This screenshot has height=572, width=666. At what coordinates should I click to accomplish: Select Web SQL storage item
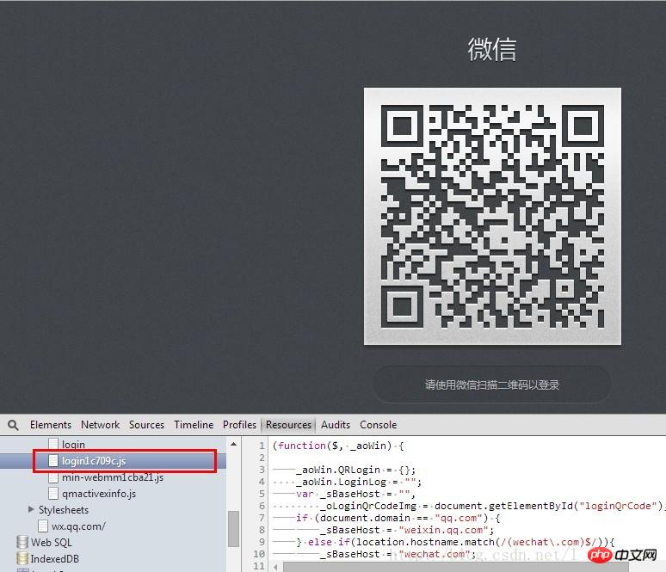tap(52, 542)
